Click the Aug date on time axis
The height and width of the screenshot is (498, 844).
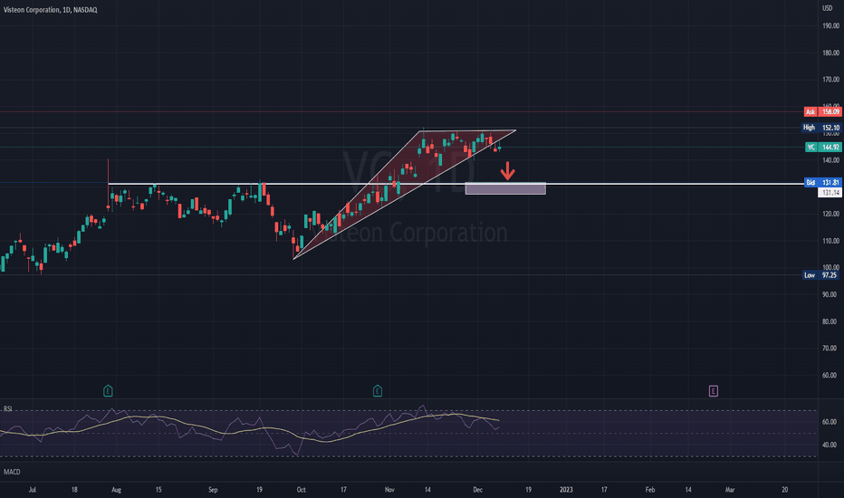tap(116, 489)
